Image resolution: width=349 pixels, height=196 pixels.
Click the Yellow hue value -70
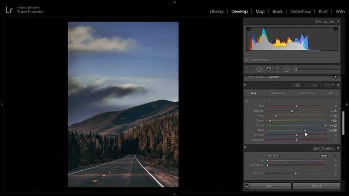click(x=334, y=116)
